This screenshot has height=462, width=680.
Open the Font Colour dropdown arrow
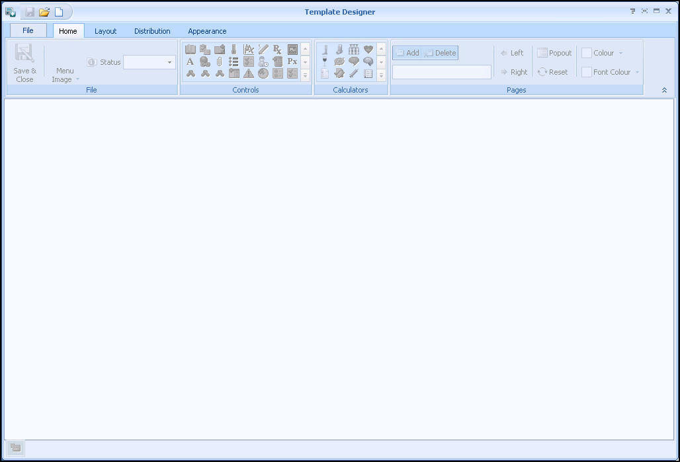click(637, 72)
